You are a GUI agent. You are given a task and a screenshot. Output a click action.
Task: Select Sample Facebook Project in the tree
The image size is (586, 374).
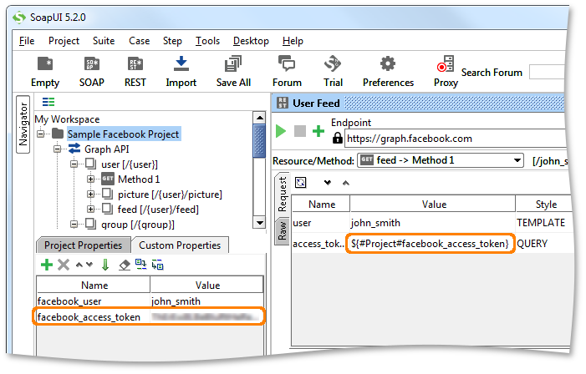click(124, 134)
